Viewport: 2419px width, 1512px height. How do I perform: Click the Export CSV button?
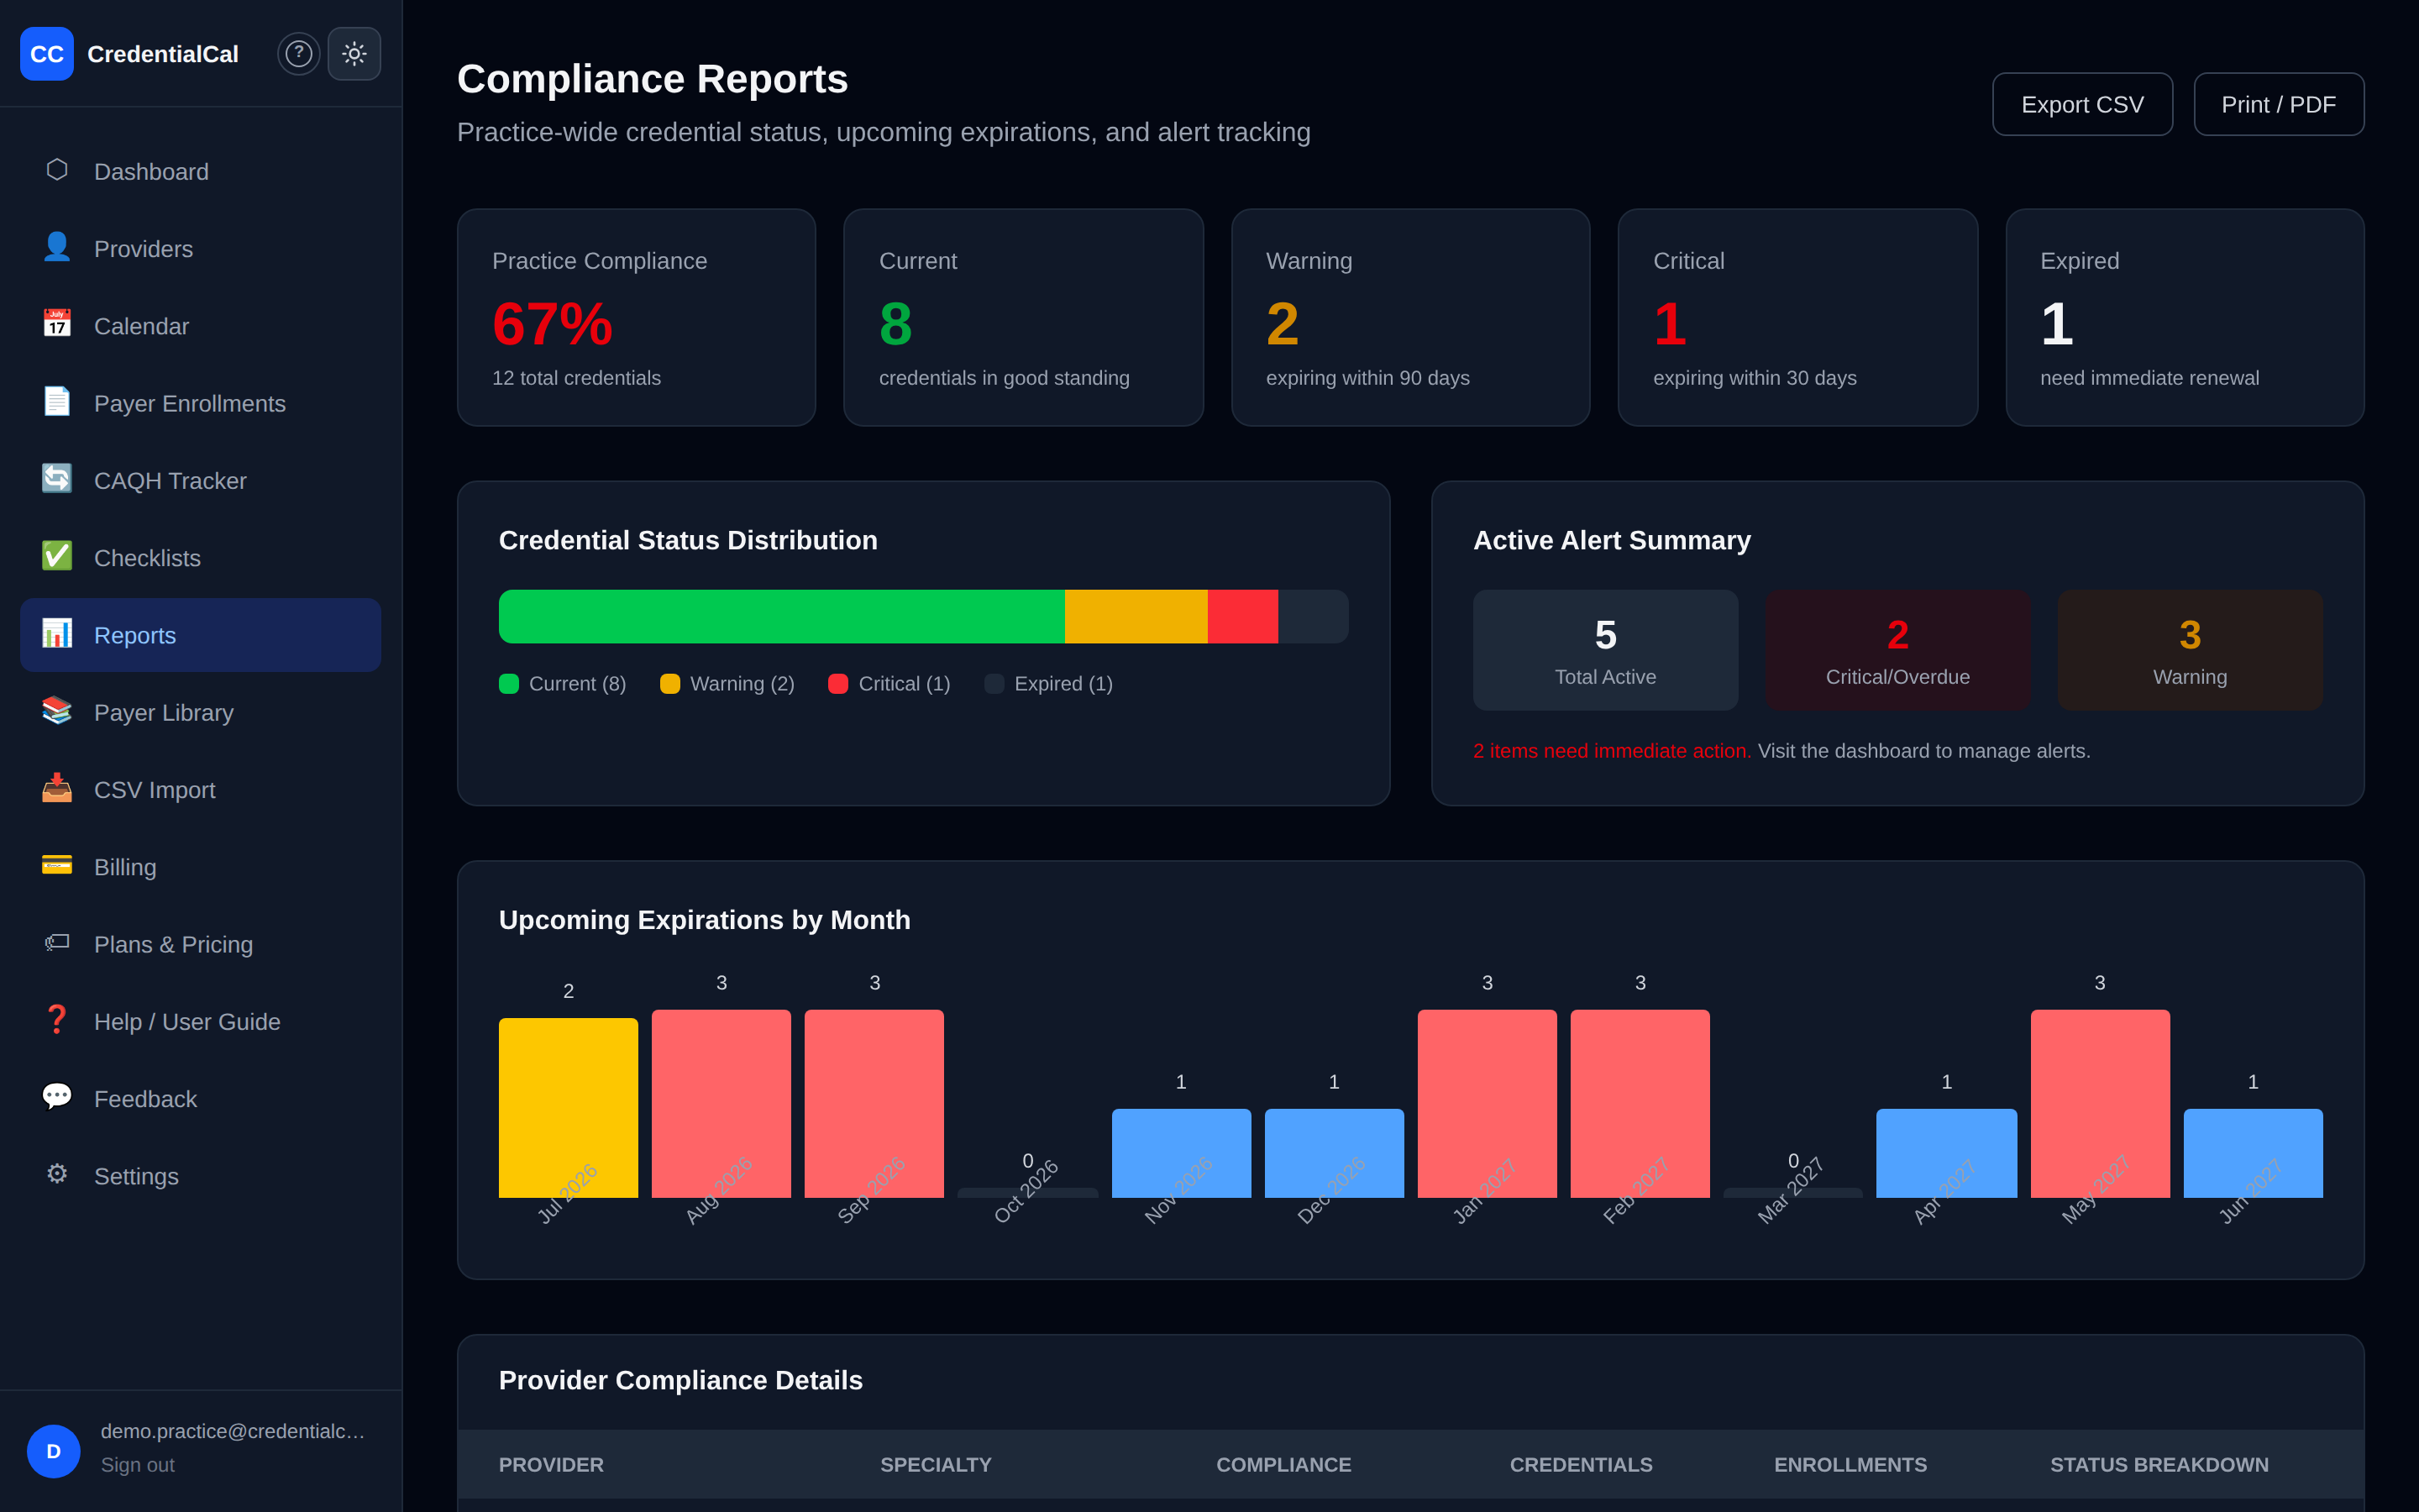(2082, 104)
